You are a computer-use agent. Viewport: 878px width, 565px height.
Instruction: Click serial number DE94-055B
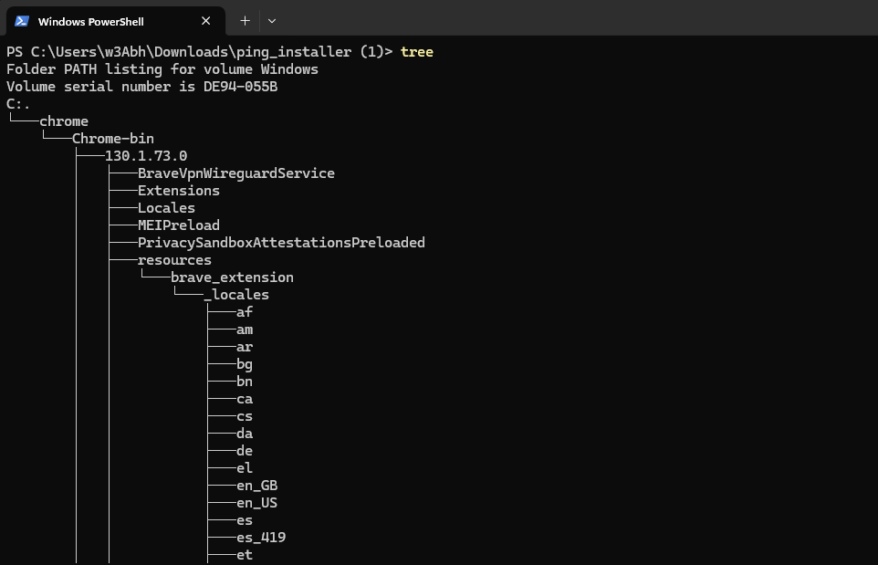[240, 87]
